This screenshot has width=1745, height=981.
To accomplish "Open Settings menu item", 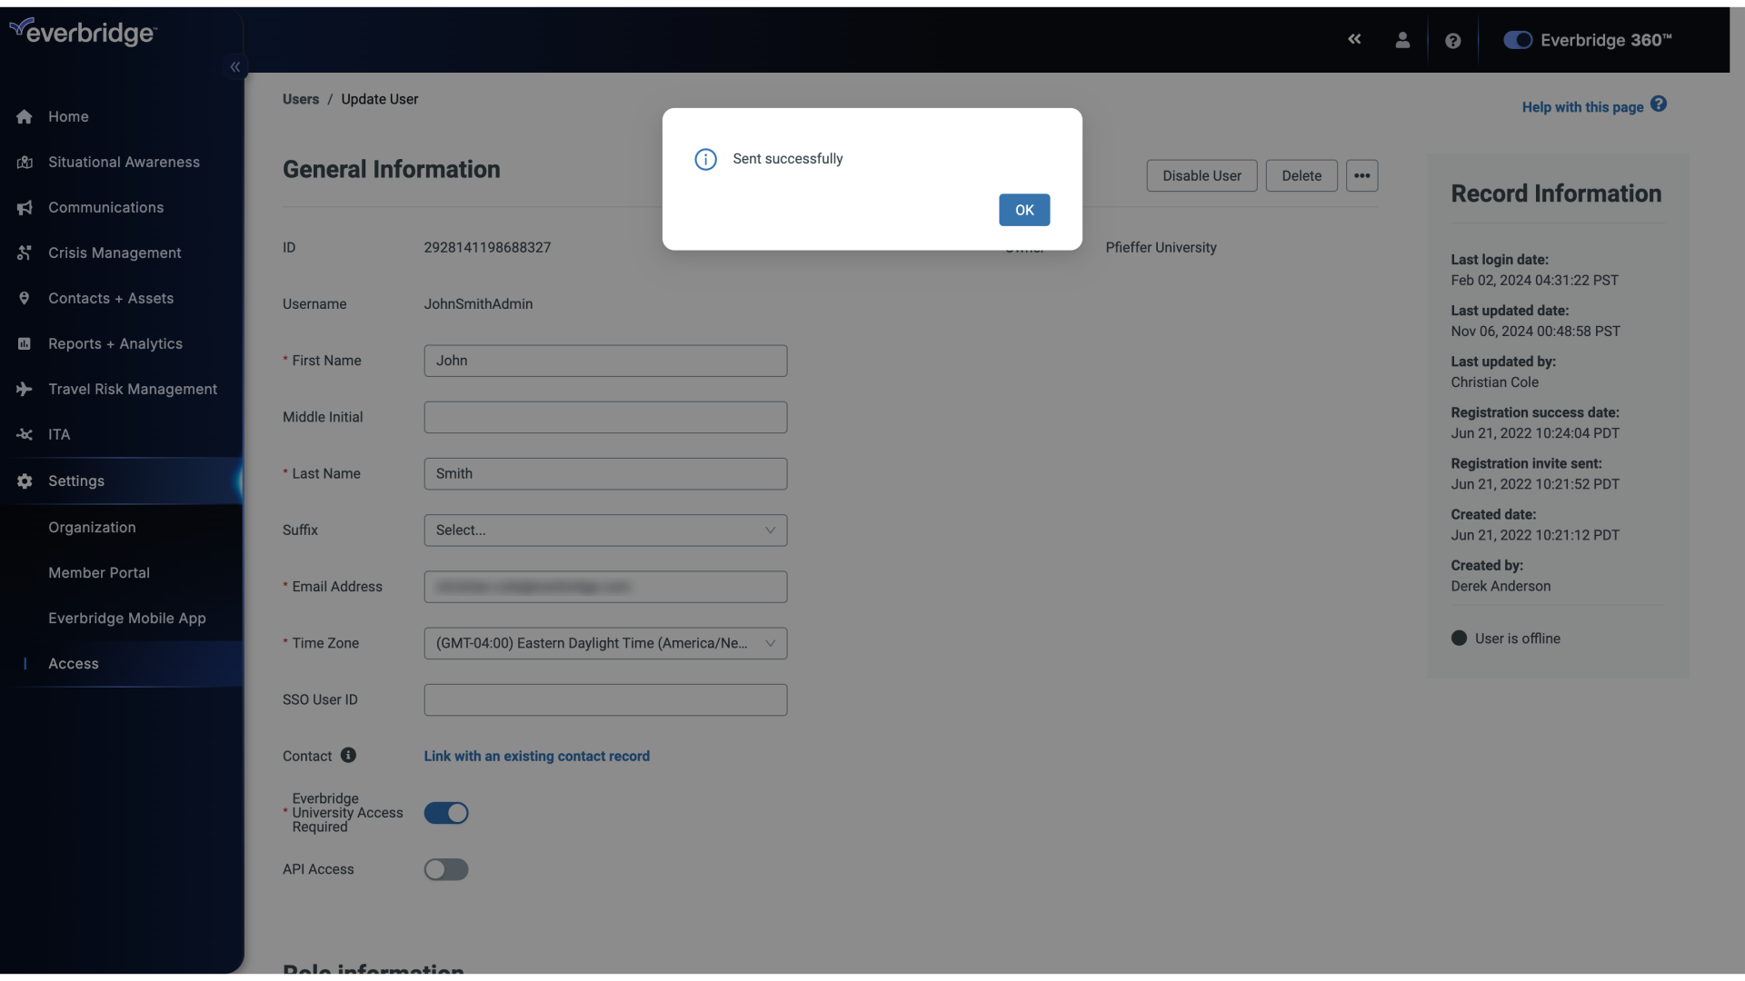I will (75, 481).
